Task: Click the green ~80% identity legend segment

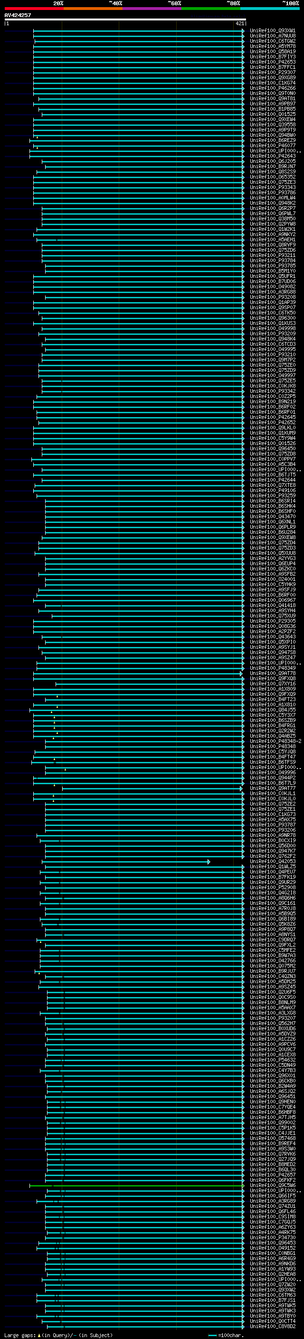Action: coord(211,9)
